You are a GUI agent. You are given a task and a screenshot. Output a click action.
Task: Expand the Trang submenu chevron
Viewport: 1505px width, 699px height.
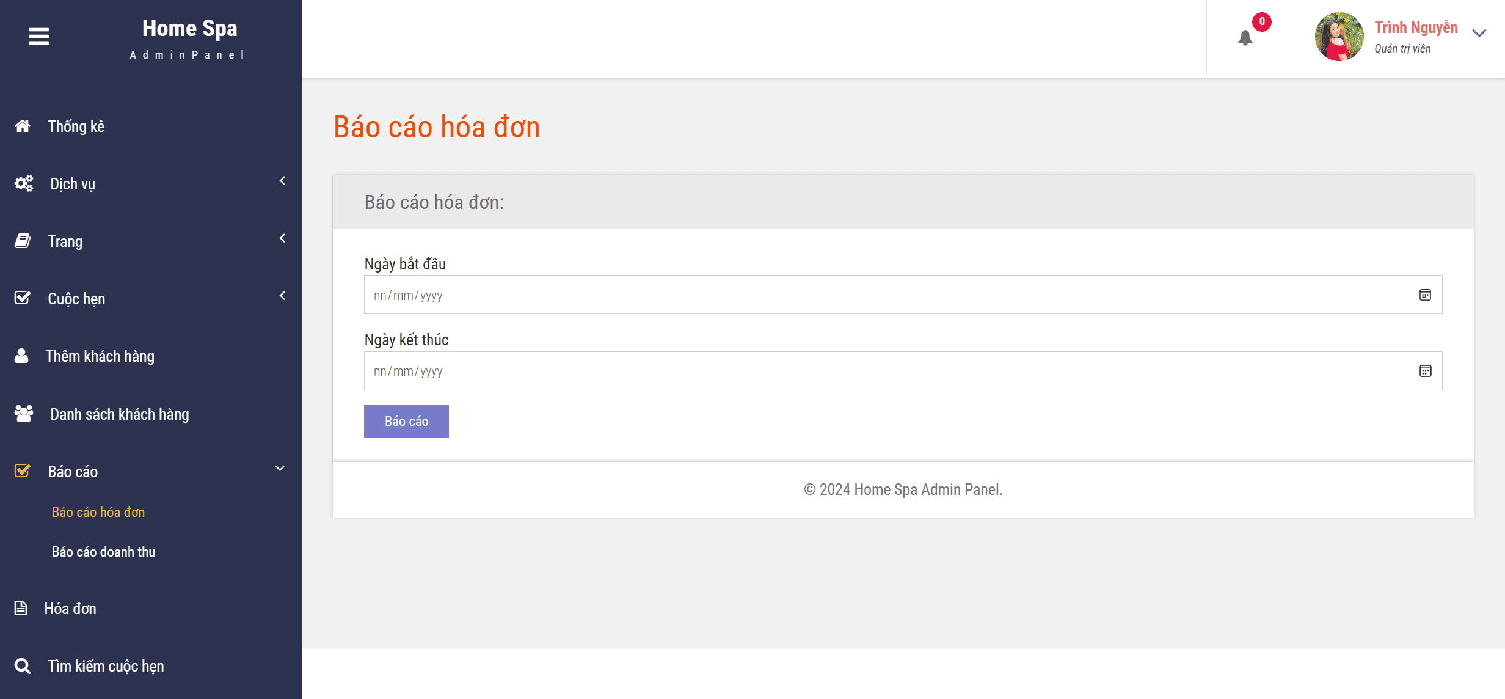tap(282, 238)
